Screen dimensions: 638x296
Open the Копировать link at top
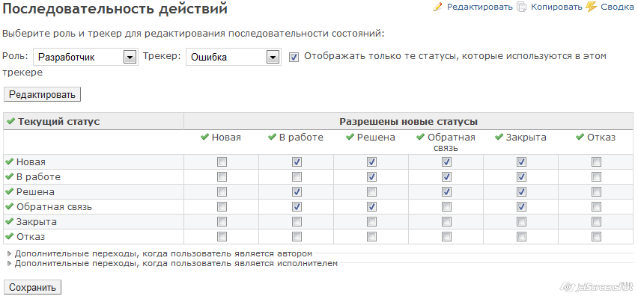coord(556,7)
